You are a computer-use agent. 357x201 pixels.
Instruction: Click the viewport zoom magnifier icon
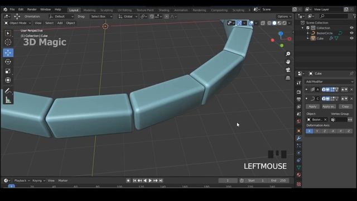click(x=288, y=54)
